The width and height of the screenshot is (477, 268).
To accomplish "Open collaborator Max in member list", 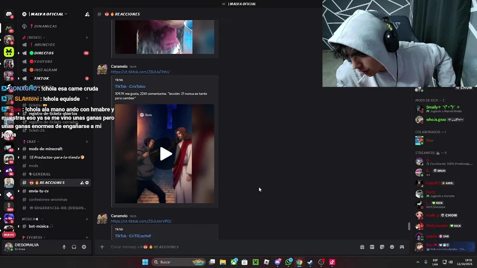I will pyautogui.click(x=444, y=140).
